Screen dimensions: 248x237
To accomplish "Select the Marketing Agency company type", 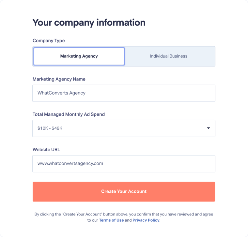I will 79,56.
